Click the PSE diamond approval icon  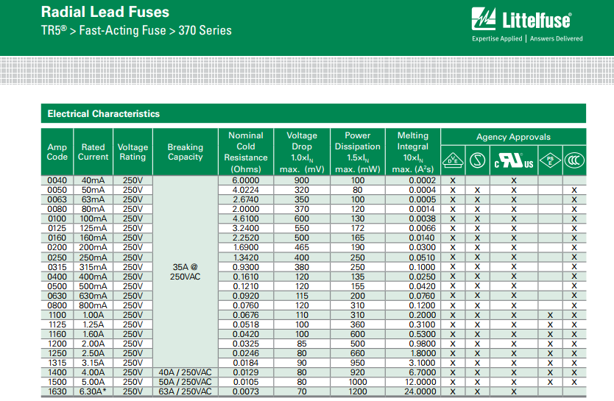point(549,160)
